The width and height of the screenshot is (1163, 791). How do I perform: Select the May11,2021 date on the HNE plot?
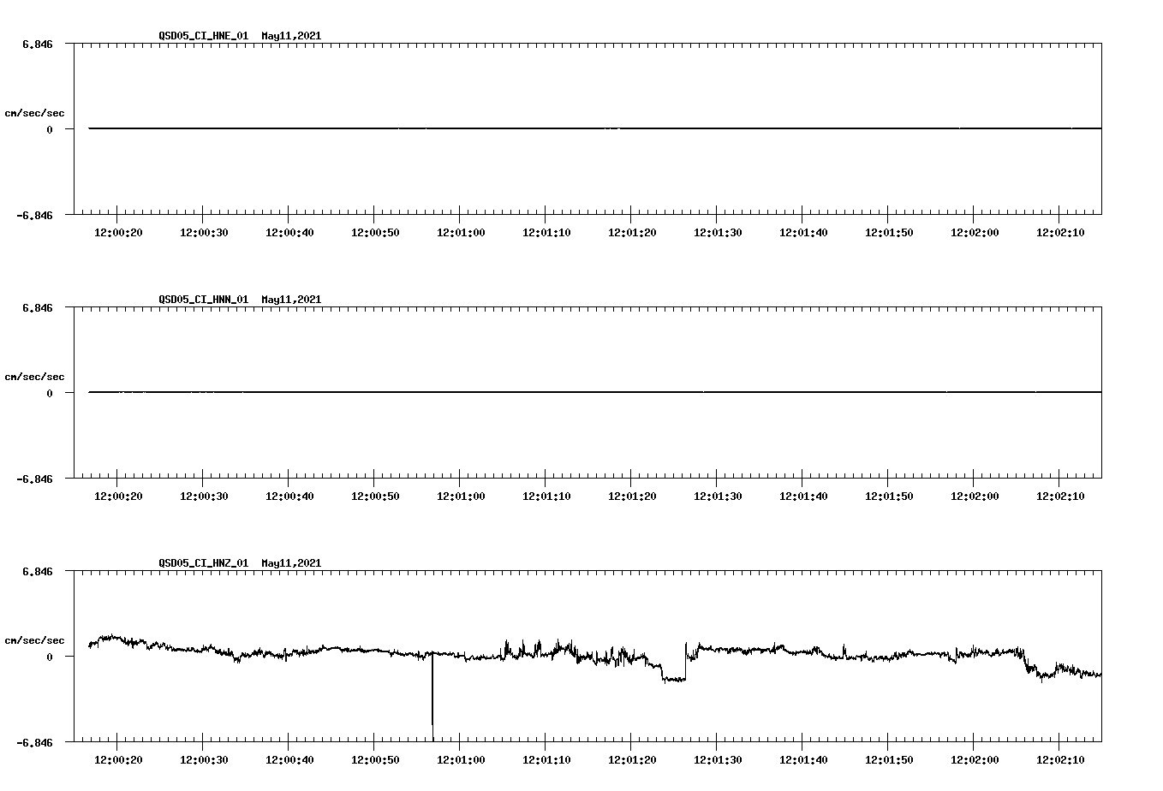(x=290, y=36)
